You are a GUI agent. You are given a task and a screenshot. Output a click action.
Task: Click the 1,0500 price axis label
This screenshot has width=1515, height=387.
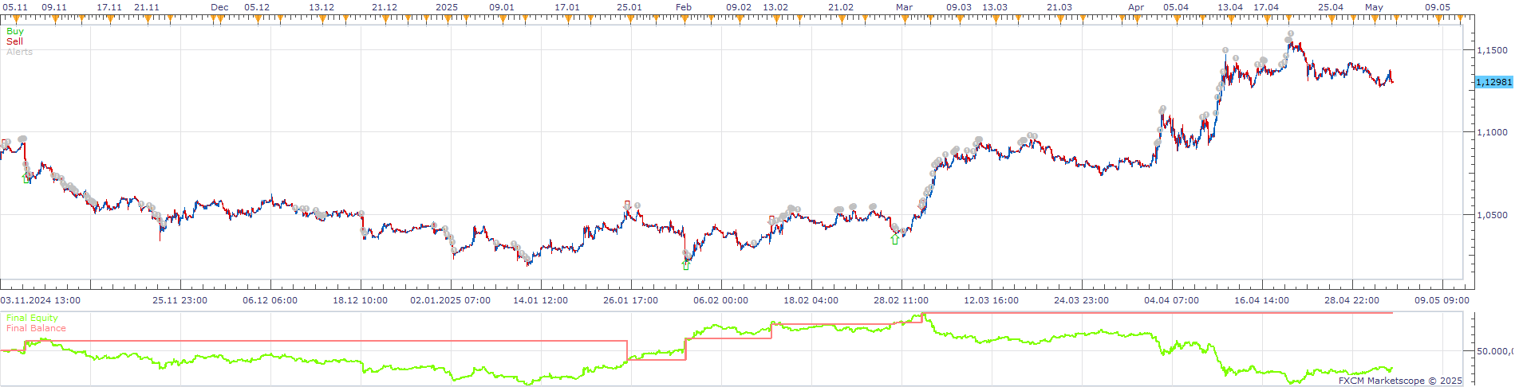(x=1492, y=215)
